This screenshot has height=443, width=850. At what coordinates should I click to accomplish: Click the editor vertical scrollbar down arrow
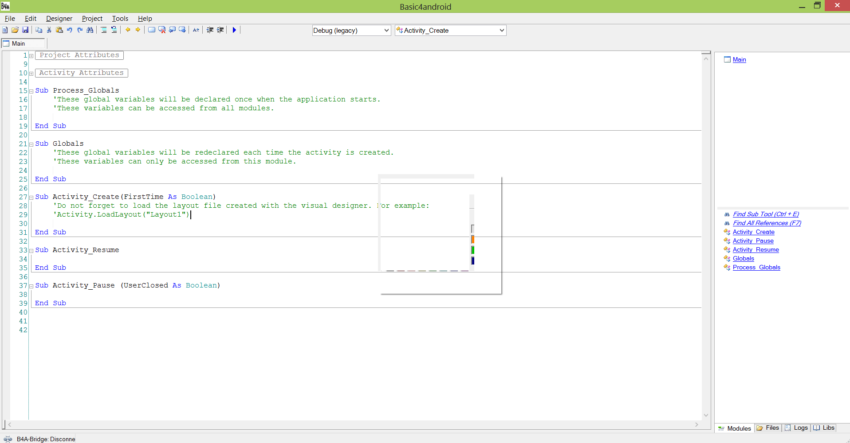[706, 416]
